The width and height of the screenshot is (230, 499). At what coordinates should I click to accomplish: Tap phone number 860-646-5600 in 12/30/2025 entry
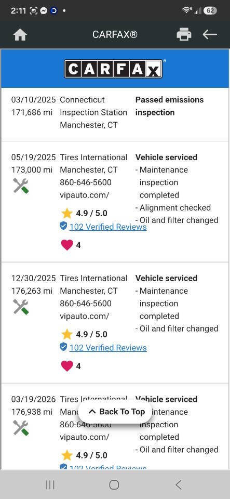[86, 303]
